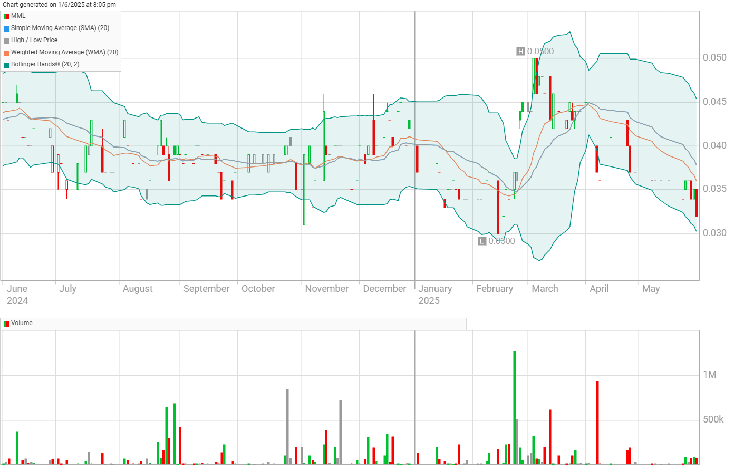The height and width of the screenshot is (471, 744).
Task: Click the gray High / Low Price legend icon
Action: 6,41
